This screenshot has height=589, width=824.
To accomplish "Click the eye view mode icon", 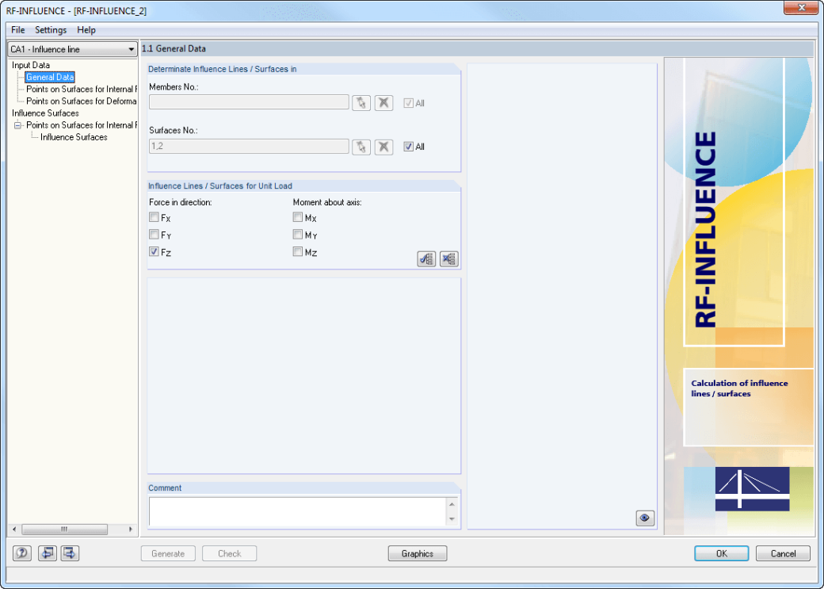I will tap(645, 518).
